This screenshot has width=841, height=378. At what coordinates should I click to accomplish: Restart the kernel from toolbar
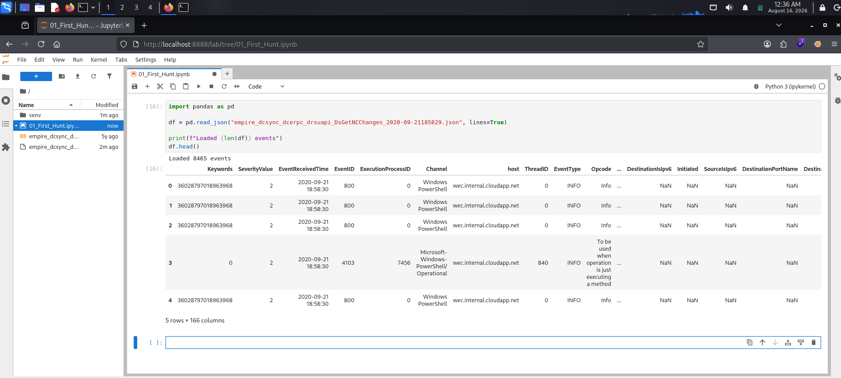click(x=224, y=86)
